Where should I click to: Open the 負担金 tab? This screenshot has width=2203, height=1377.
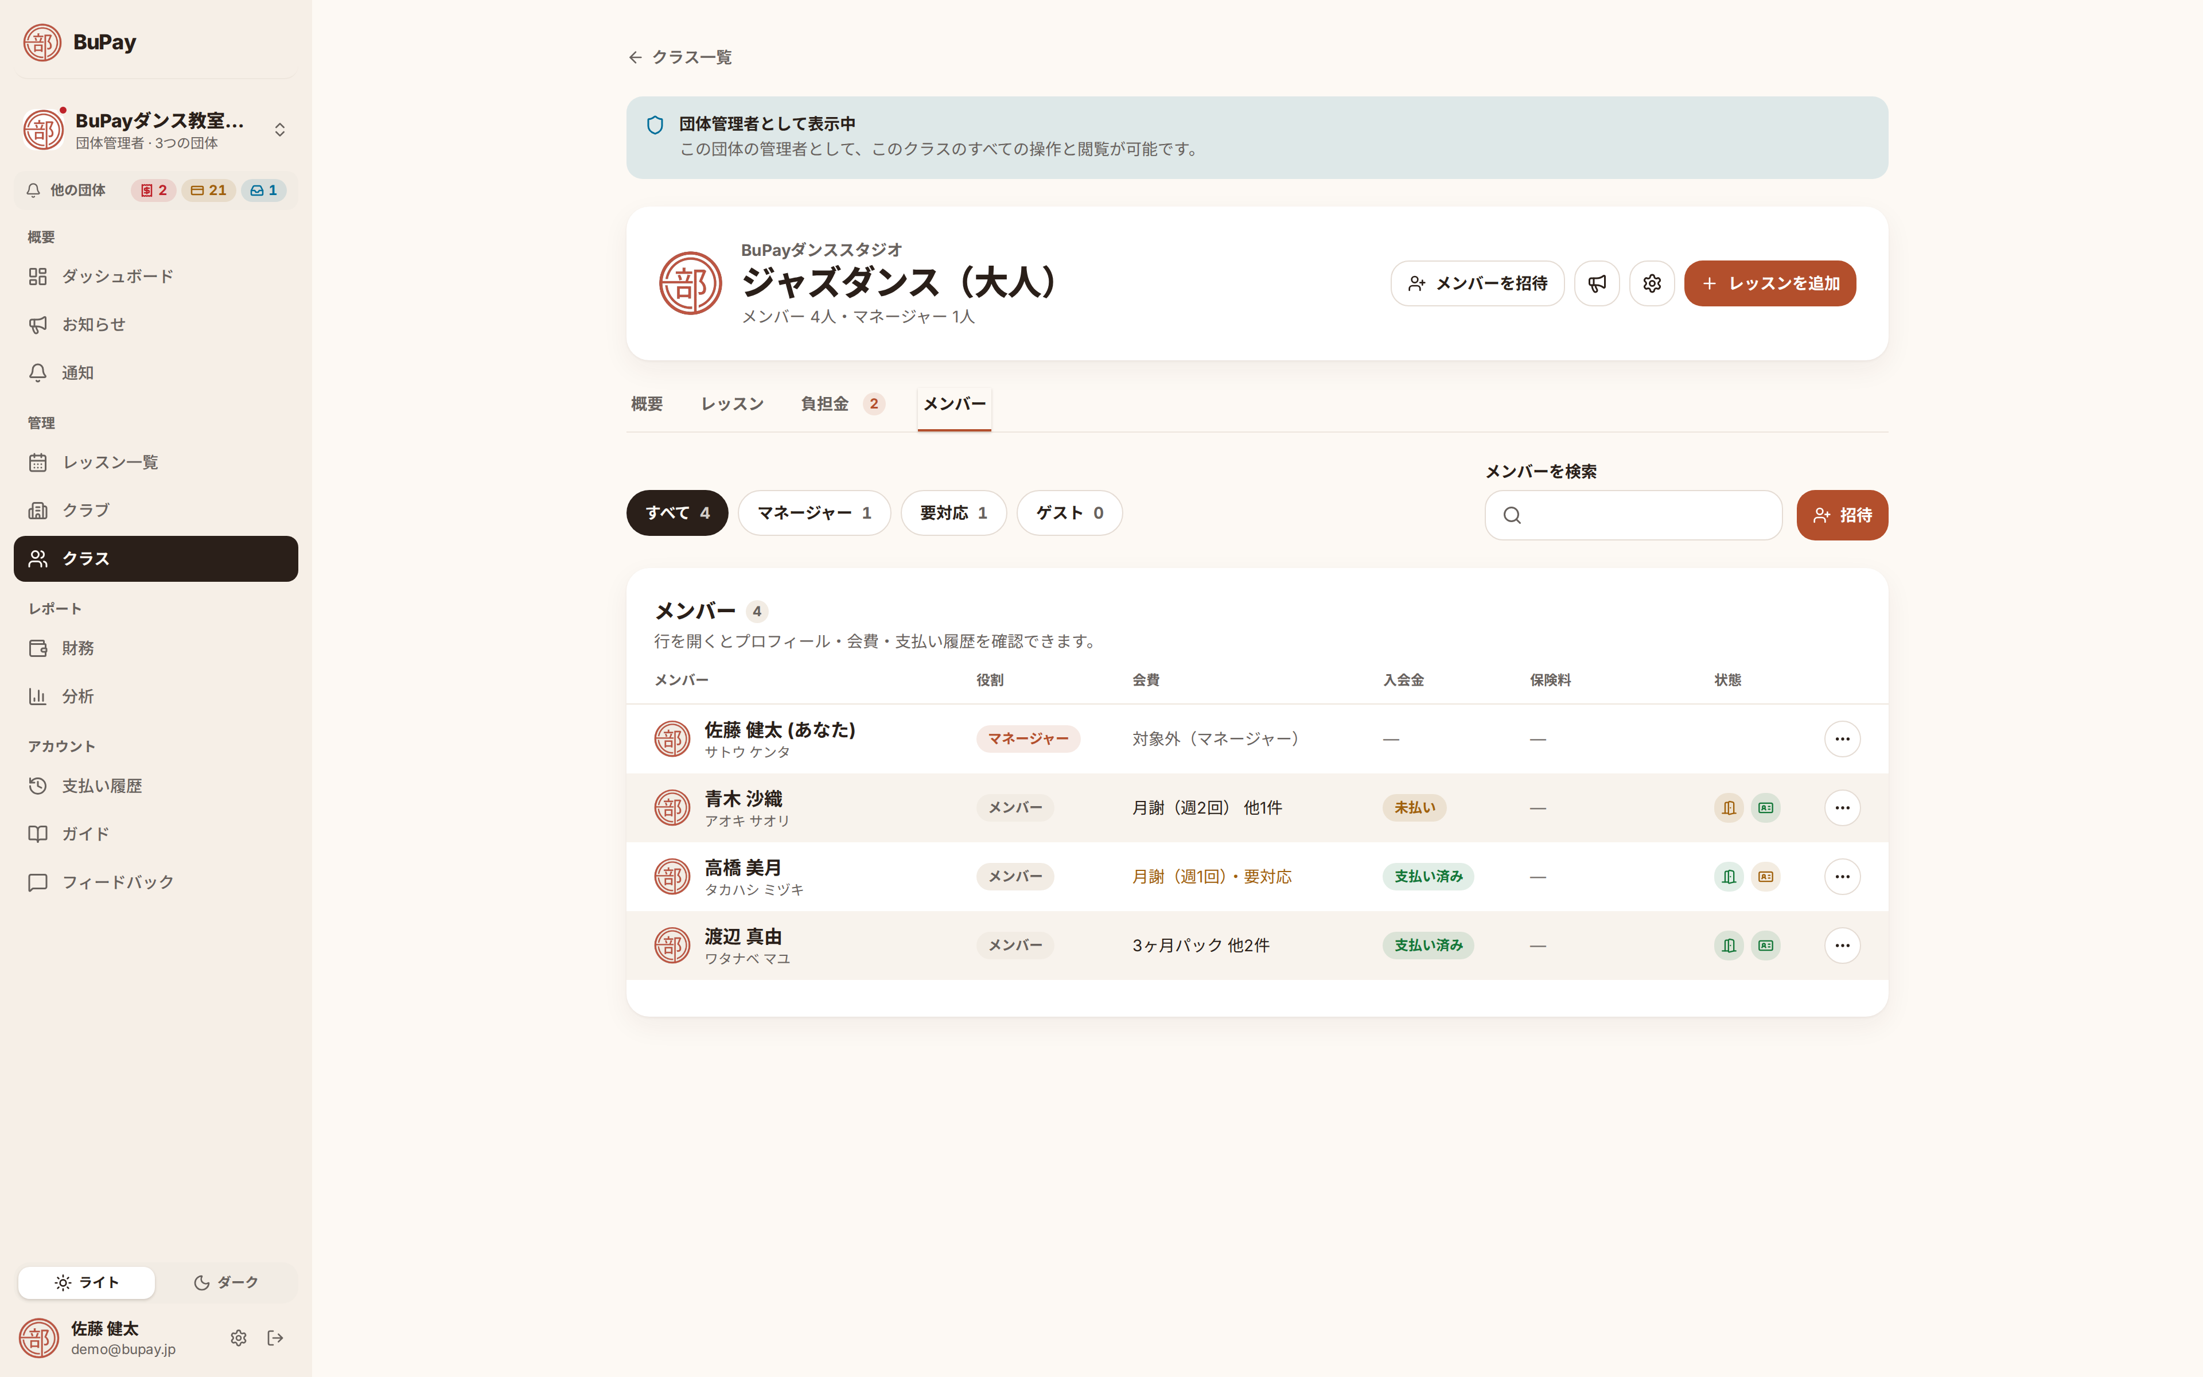click(x=842, y=403)
